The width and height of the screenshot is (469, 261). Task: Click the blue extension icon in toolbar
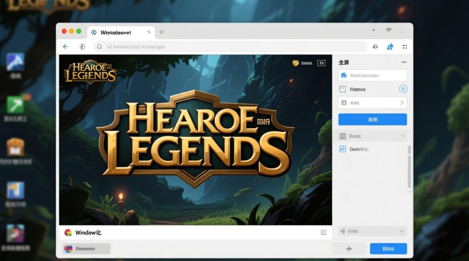[390, 47]
